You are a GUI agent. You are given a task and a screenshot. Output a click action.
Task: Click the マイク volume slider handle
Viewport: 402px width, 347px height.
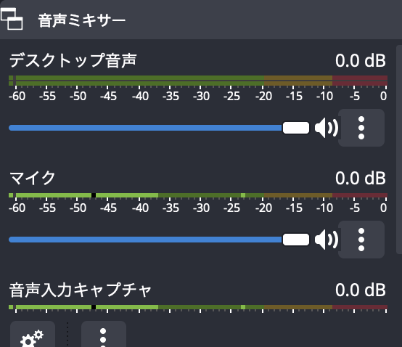296,240
